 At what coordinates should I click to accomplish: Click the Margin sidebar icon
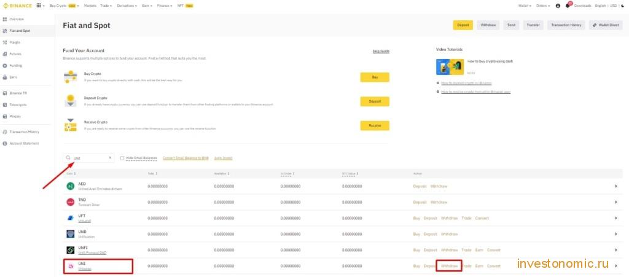[5, 42]
